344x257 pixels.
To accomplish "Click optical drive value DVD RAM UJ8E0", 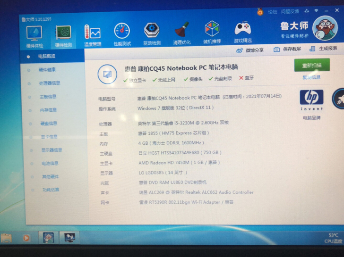I will [172, 182].
